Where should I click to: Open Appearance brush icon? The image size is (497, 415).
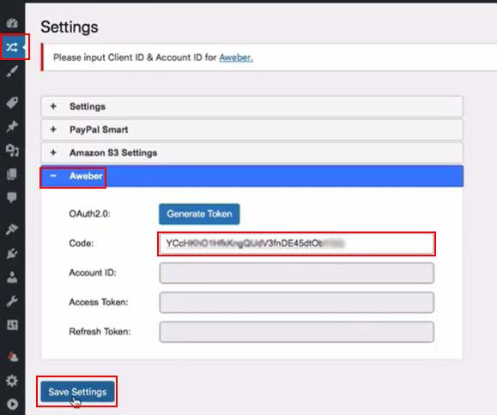[x=12, y=229]
